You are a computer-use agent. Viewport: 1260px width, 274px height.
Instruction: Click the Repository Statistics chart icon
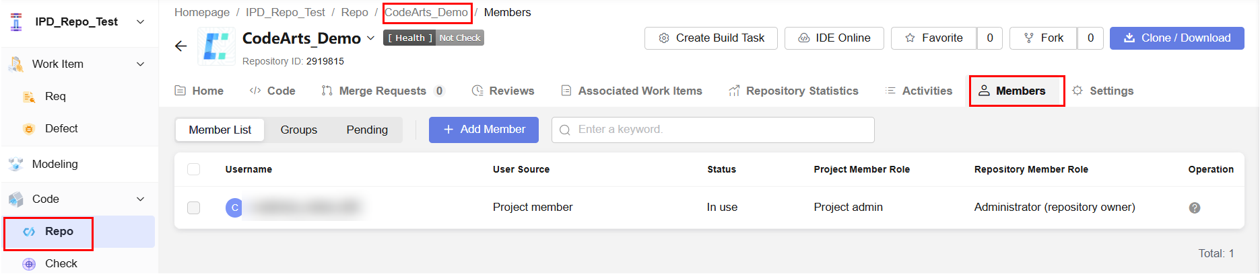click(734, 91)
